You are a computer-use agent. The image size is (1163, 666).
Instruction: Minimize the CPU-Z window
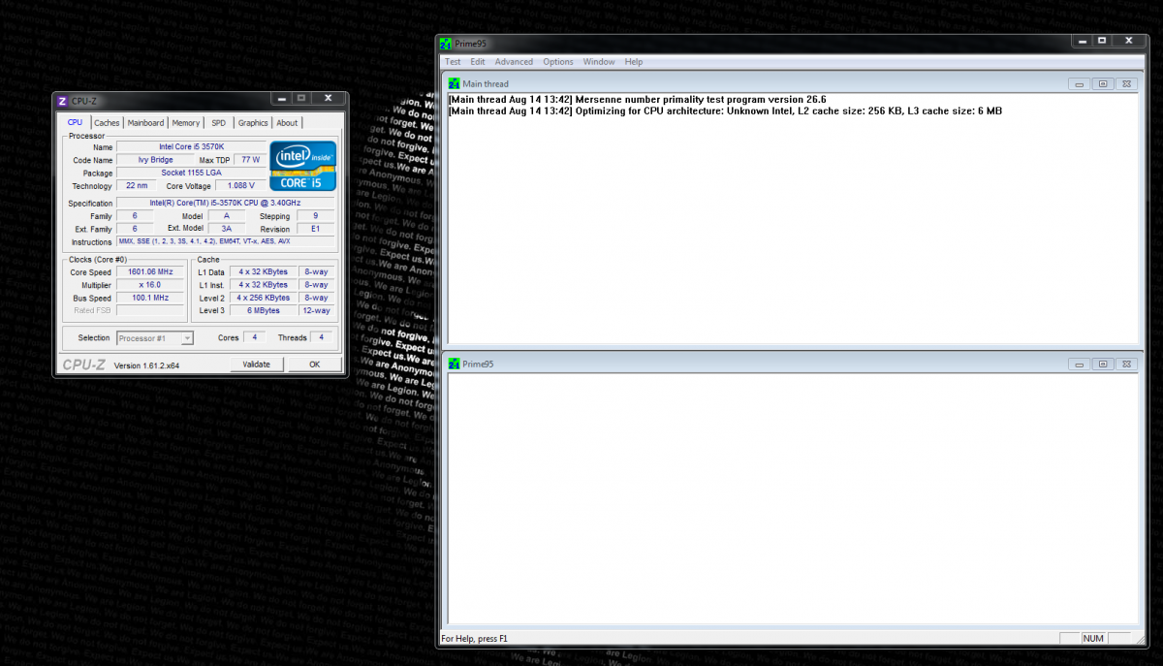coord(280,99)
